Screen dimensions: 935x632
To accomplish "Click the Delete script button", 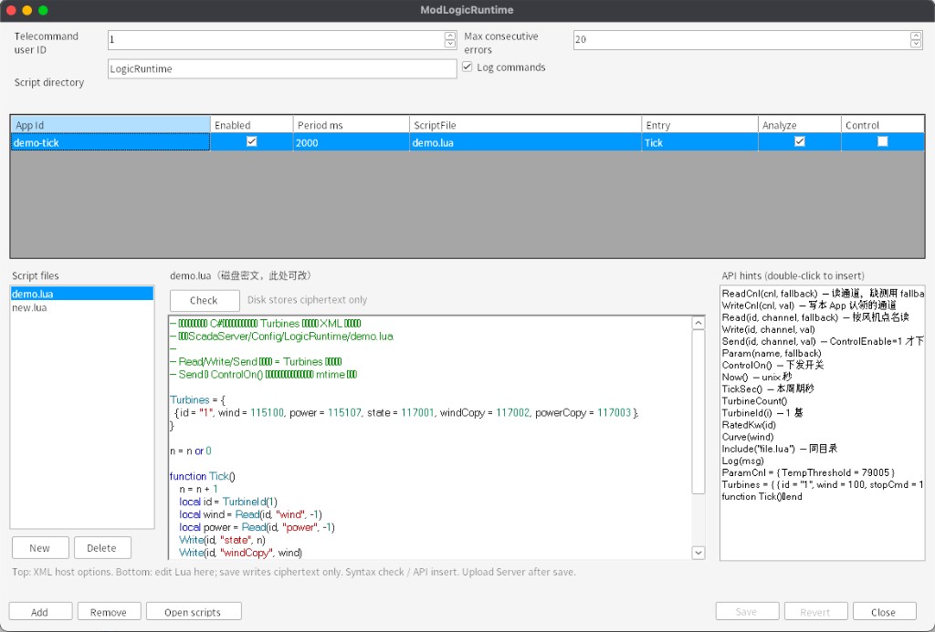I will pos(101,548).
